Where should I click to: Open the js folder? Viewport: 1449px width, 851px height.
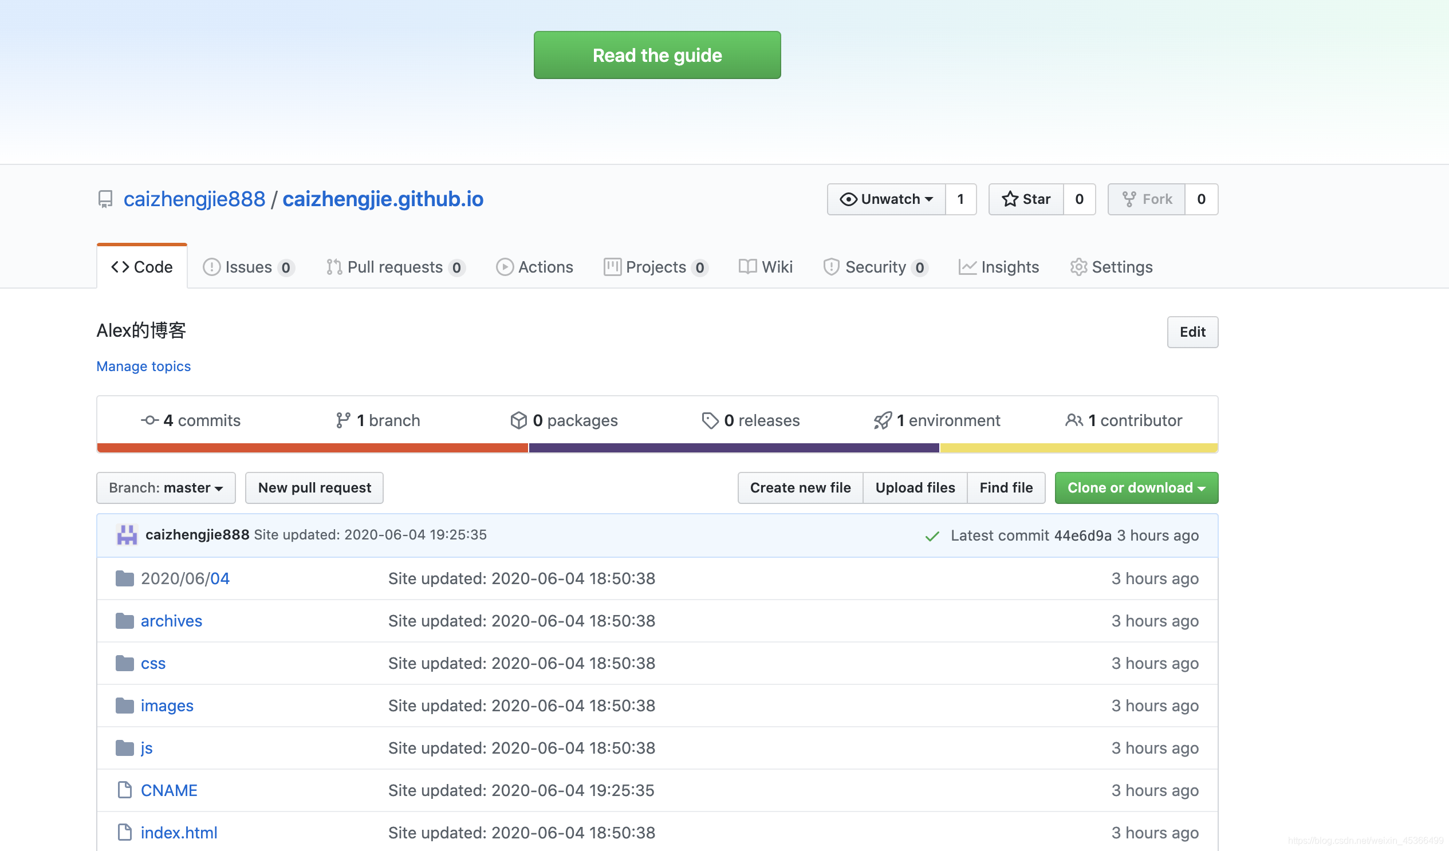pyautogui.click(x=147, y=748)
